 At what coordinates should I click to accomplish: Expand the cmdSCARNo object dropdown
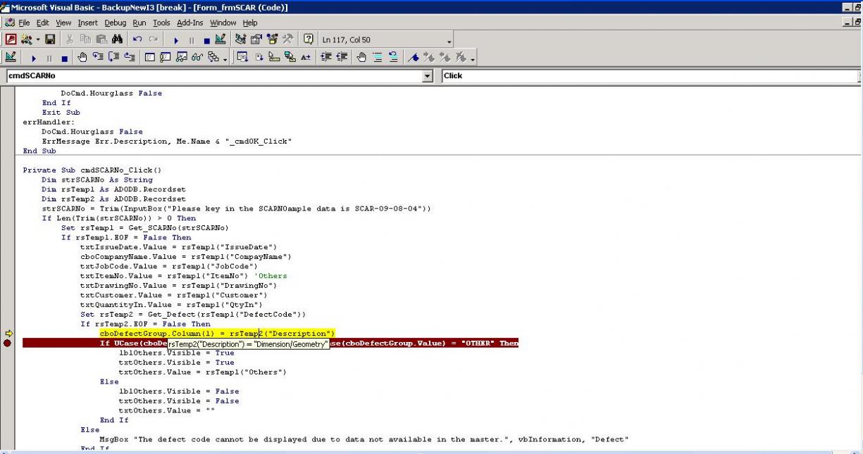[427, 76]
